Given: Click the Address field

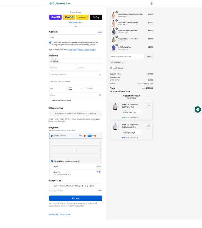Looking at the screenshot, I should point(75,75).
